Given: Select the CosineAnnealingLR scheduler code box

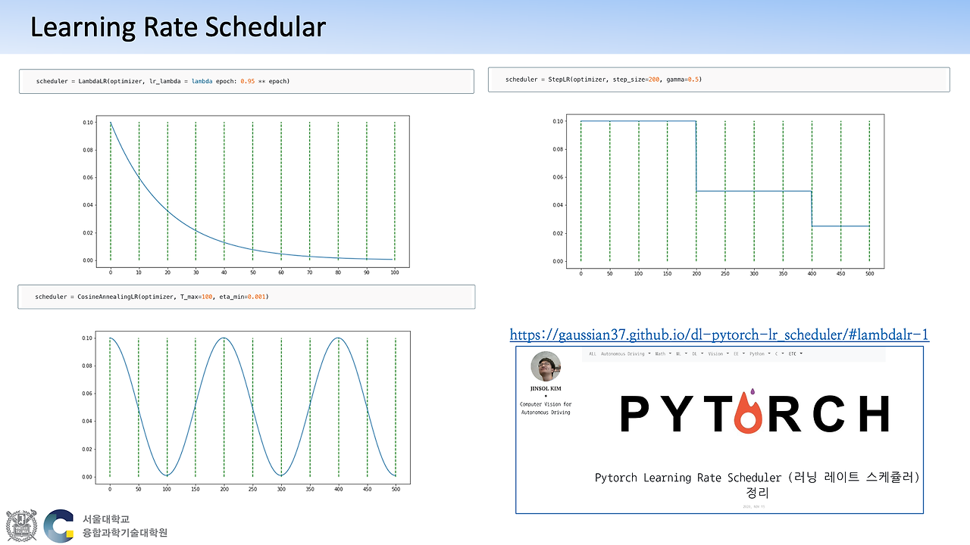Looking at the screenshot, I should pos(246,297).
